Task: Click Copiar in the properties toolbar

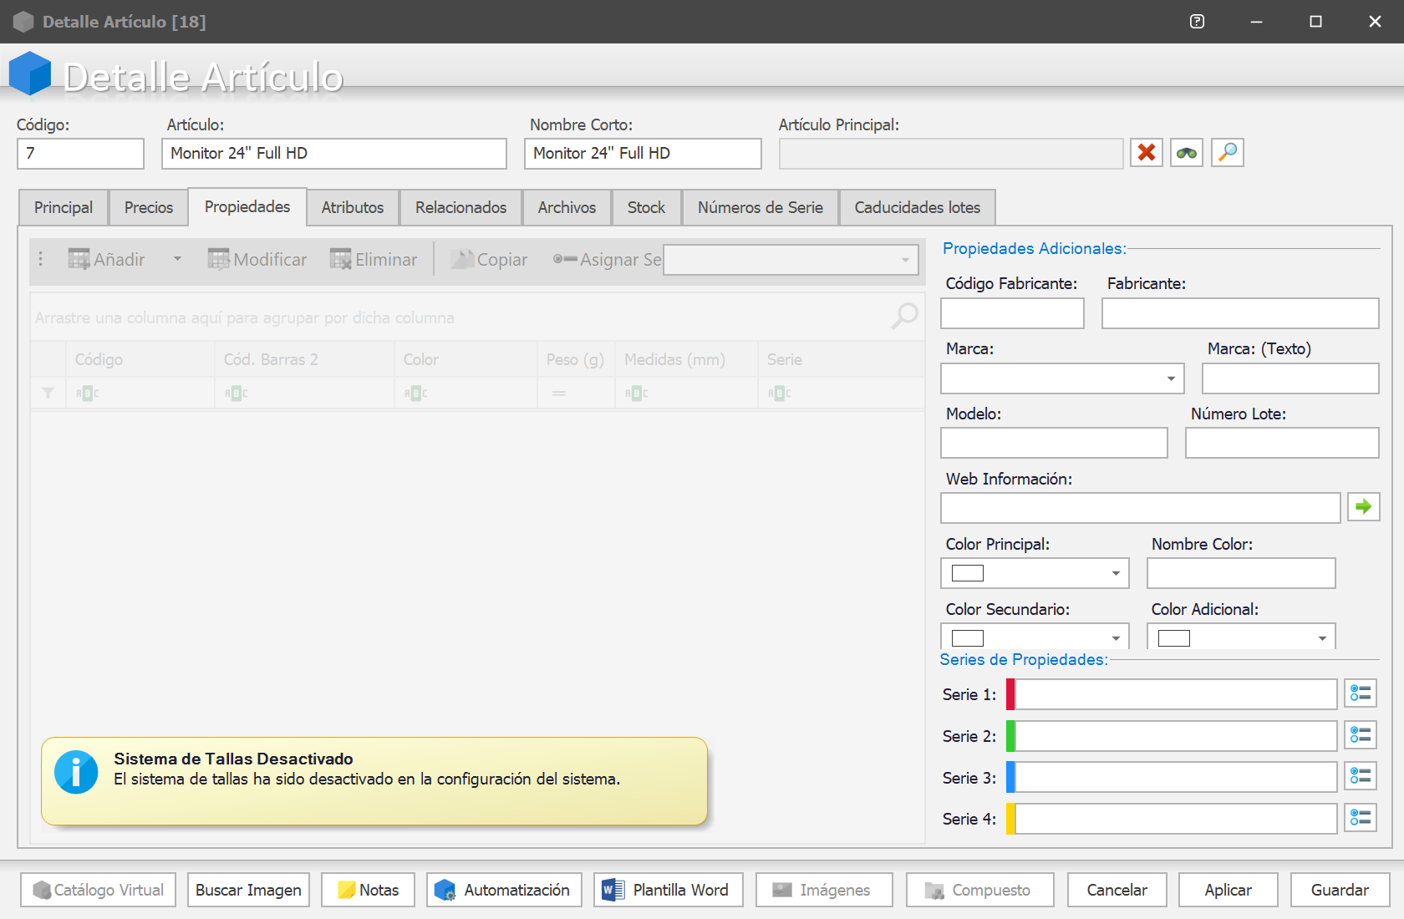Action: (489, 260)
